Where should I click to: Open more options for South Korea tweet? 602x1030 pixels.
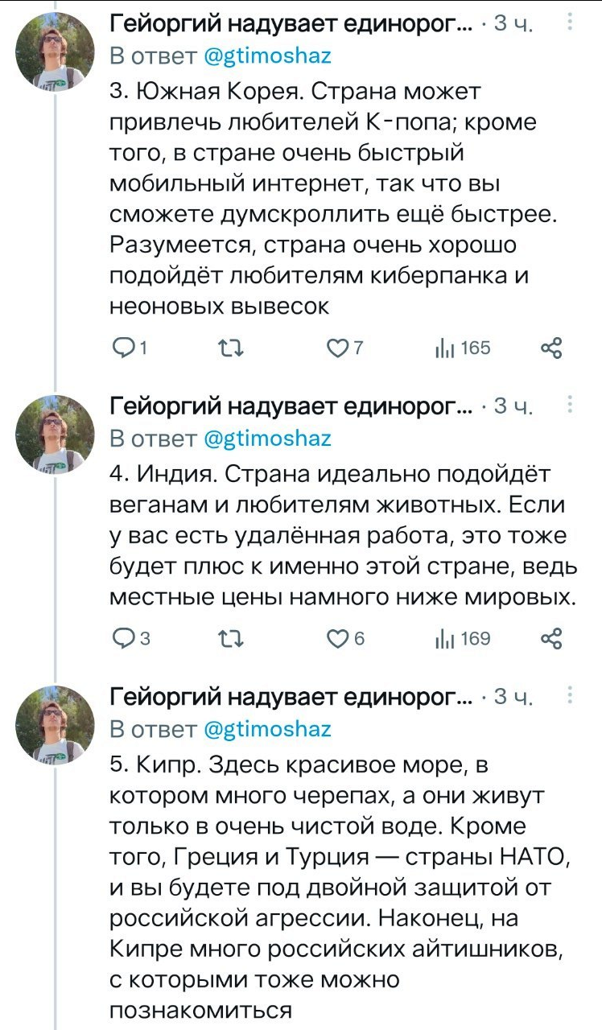[570, 23]
